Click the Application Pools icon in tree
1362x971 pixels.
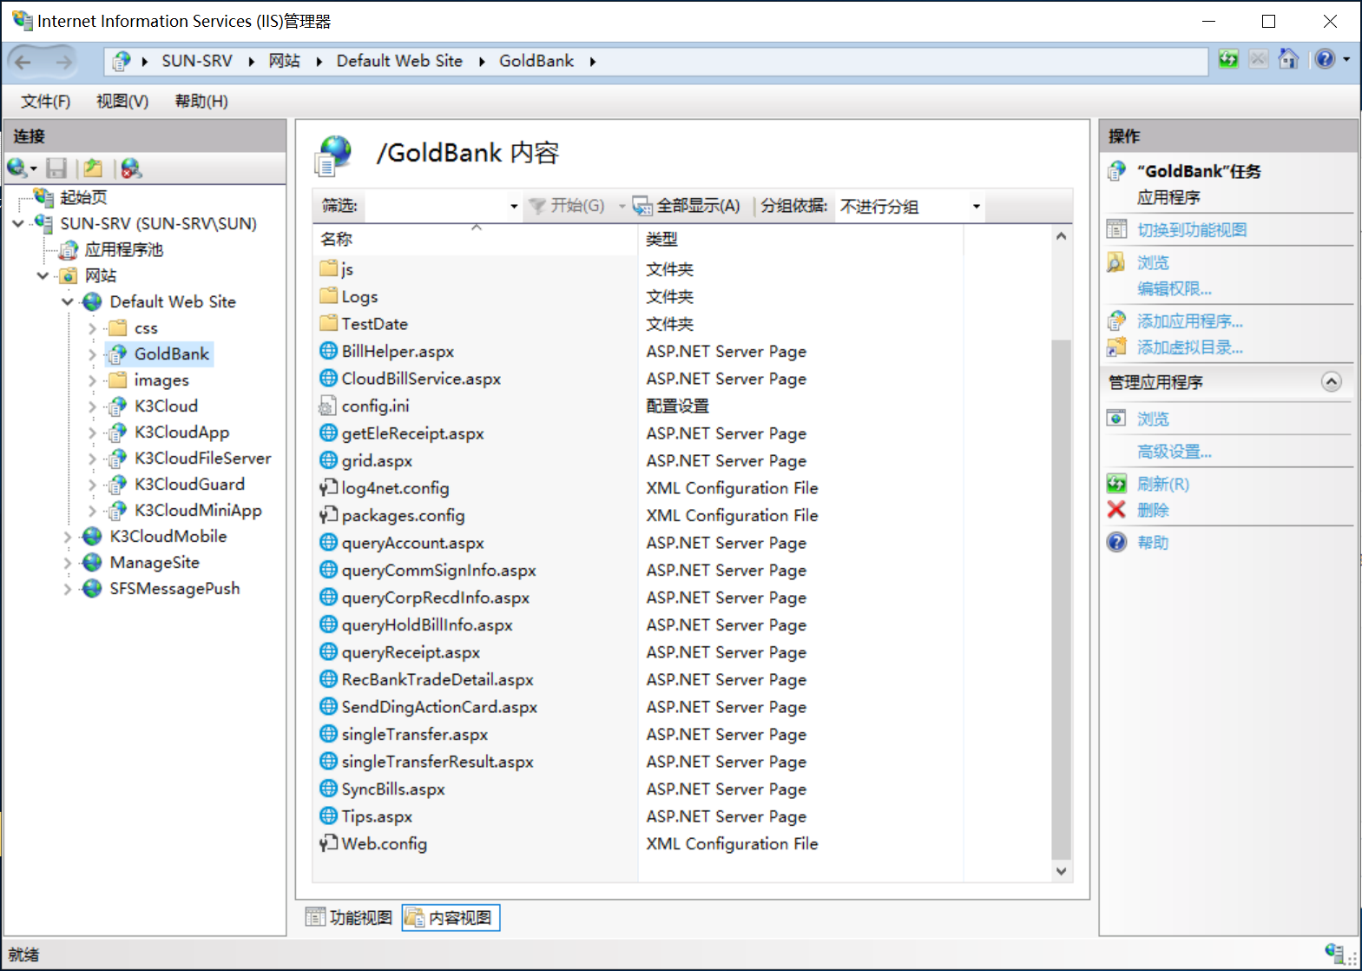click(x=69, y=250)
